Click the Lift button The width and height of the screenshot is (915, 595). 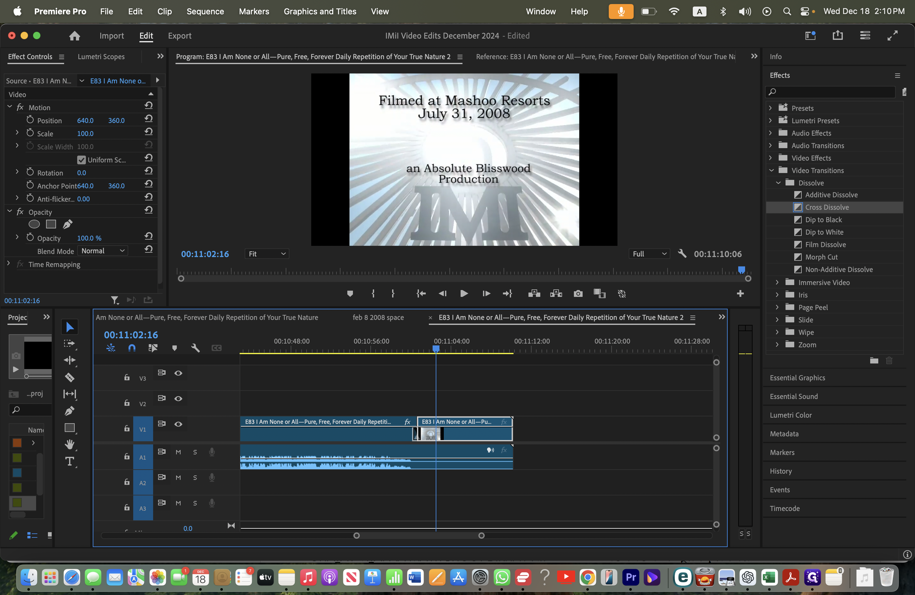coord(534,294)
